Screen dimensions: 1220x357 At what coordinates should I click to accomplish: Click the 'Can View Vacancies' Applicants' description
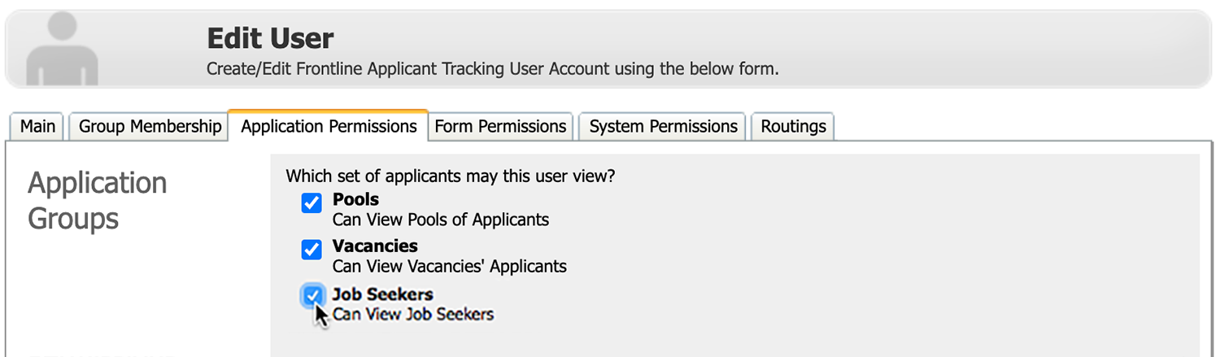coord(450,266)
